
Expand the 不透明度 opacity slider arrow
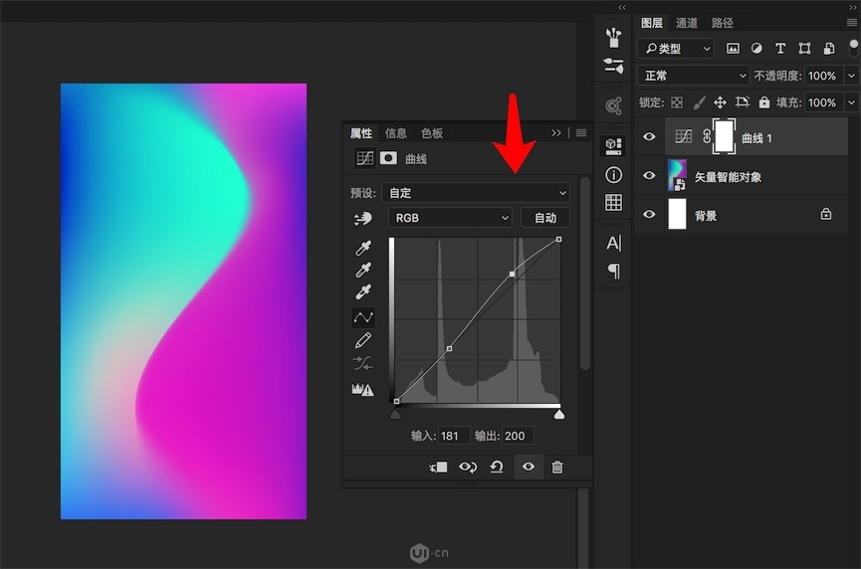[x=851, y=76]
